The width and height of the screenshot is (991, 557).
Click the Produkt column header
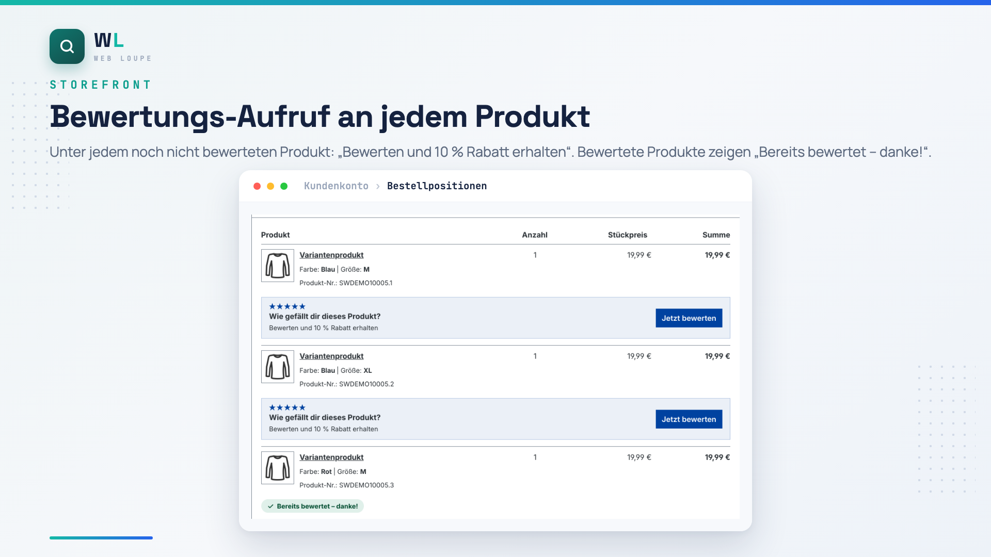[x=275, y=235]
